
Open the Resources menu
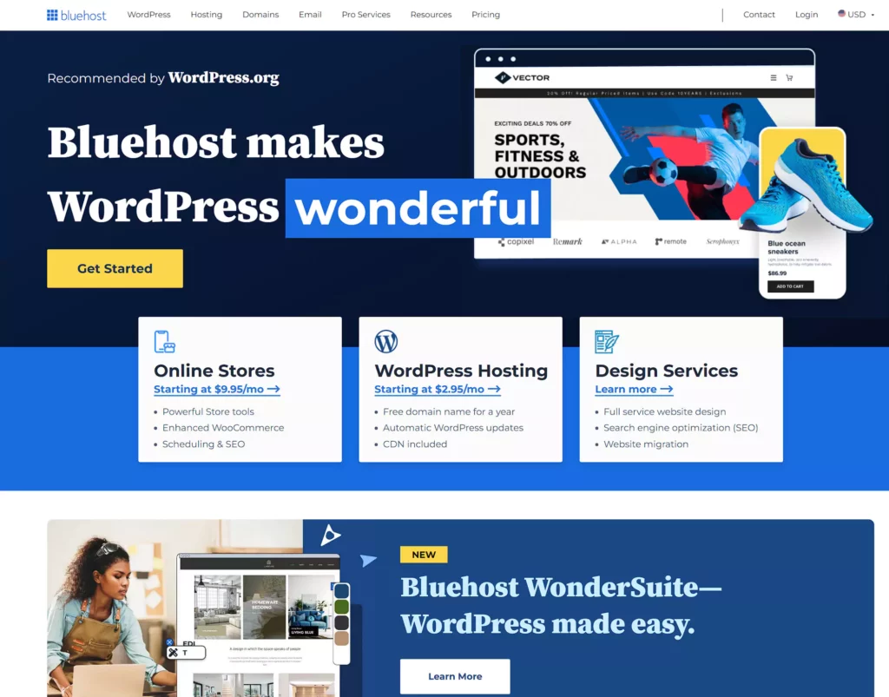[431, 15]
